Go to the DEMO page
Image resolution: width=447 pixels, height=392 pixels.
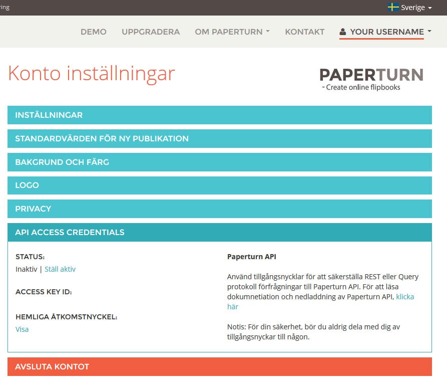click(94, 32)
